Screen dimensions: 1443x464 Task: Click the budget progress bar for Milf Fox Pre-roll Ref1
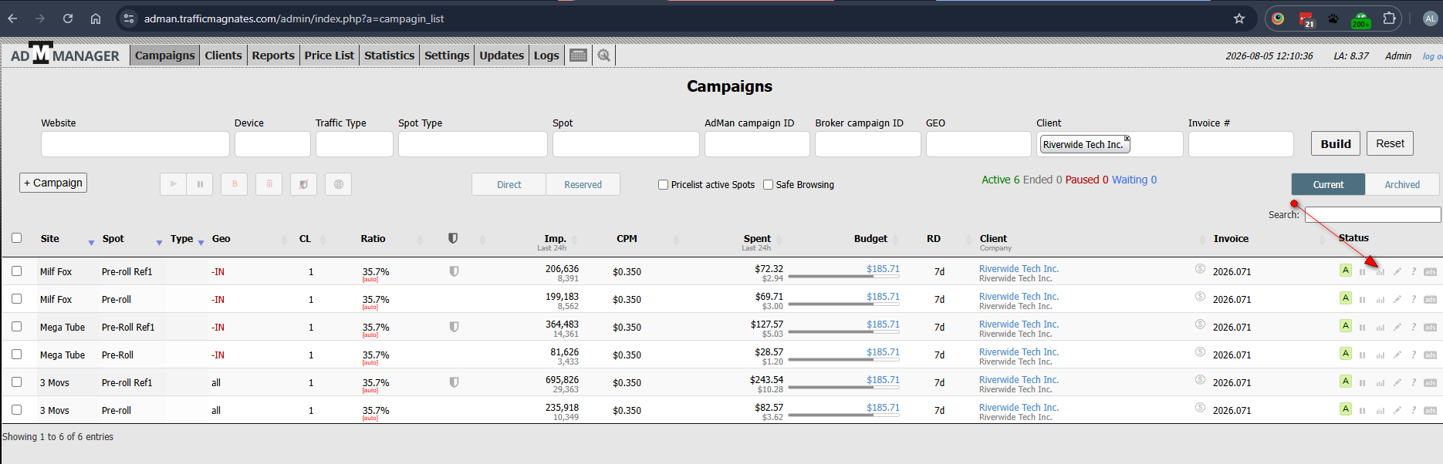843,277
